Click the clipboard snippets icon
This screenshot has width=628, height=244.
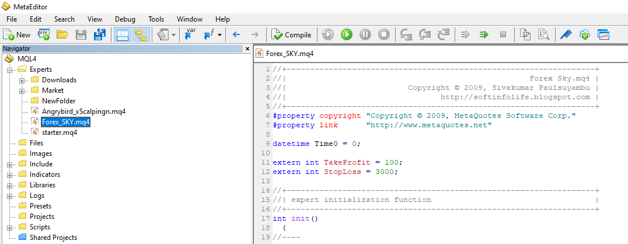click(x=163, y=35)
